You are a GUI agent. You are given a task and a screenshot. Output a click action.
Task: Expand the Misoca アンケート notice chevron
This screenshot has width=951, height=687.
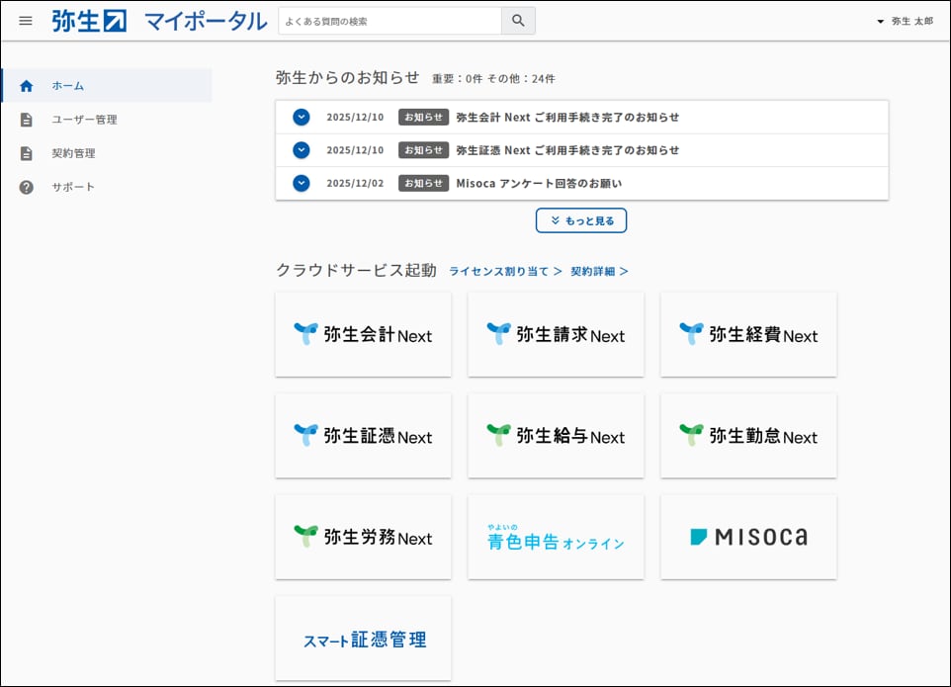pos(302,183)
